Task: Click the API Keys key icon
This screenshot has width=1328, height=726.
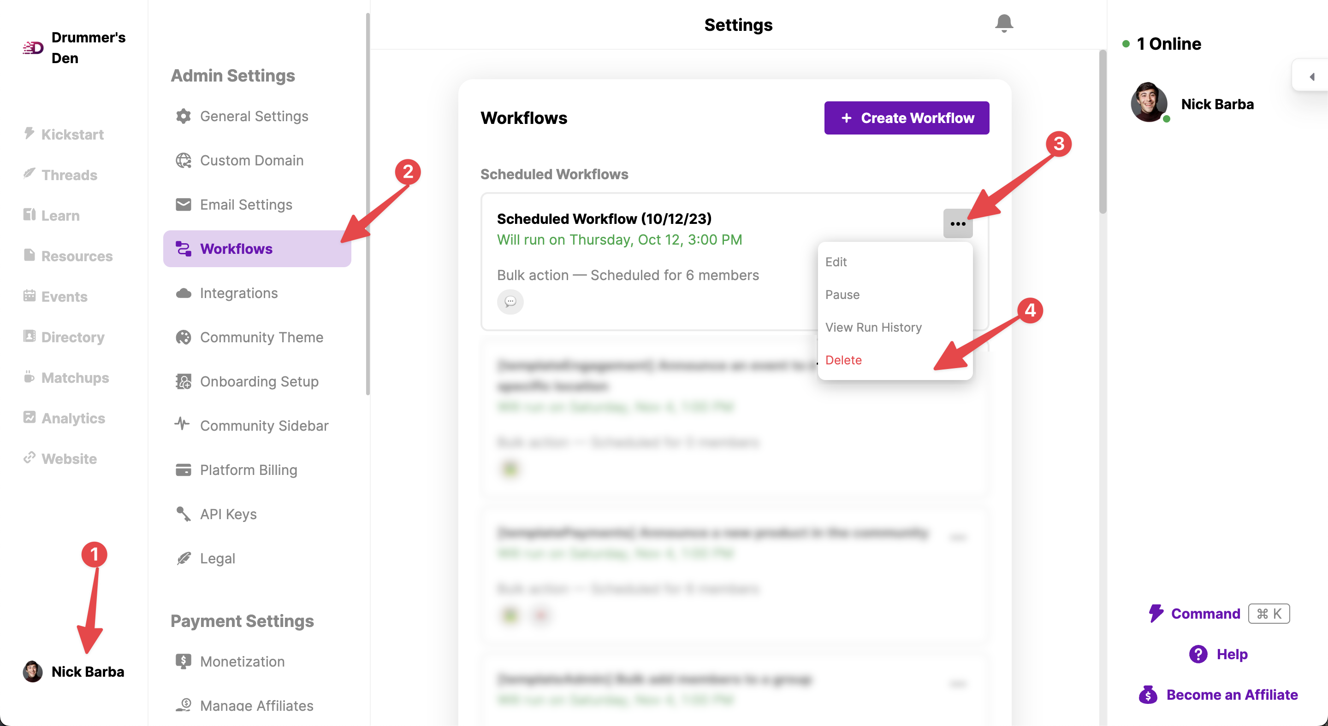Action: pos(183,514)
